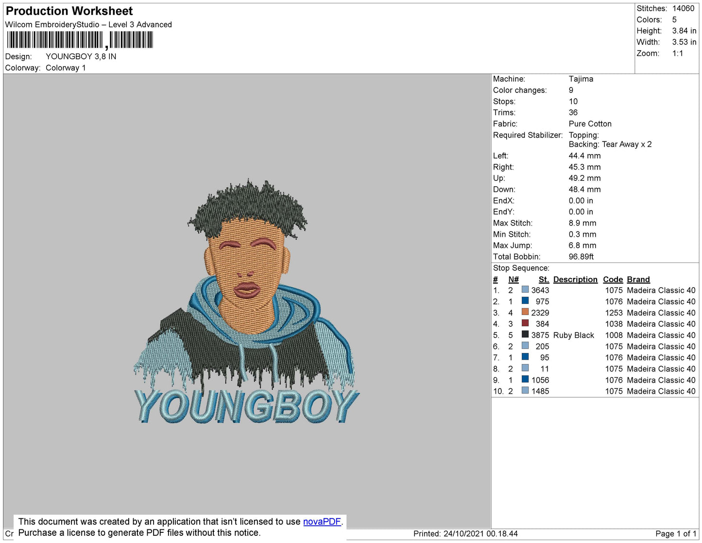Click the 'Brand' column header
This screenshot has width=702, height=543.
tap(638, 279)
